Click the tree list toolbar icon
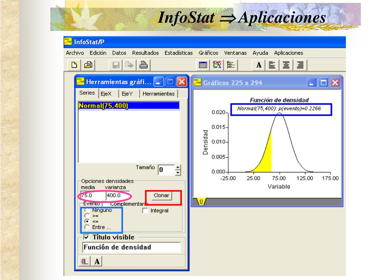 231,65
